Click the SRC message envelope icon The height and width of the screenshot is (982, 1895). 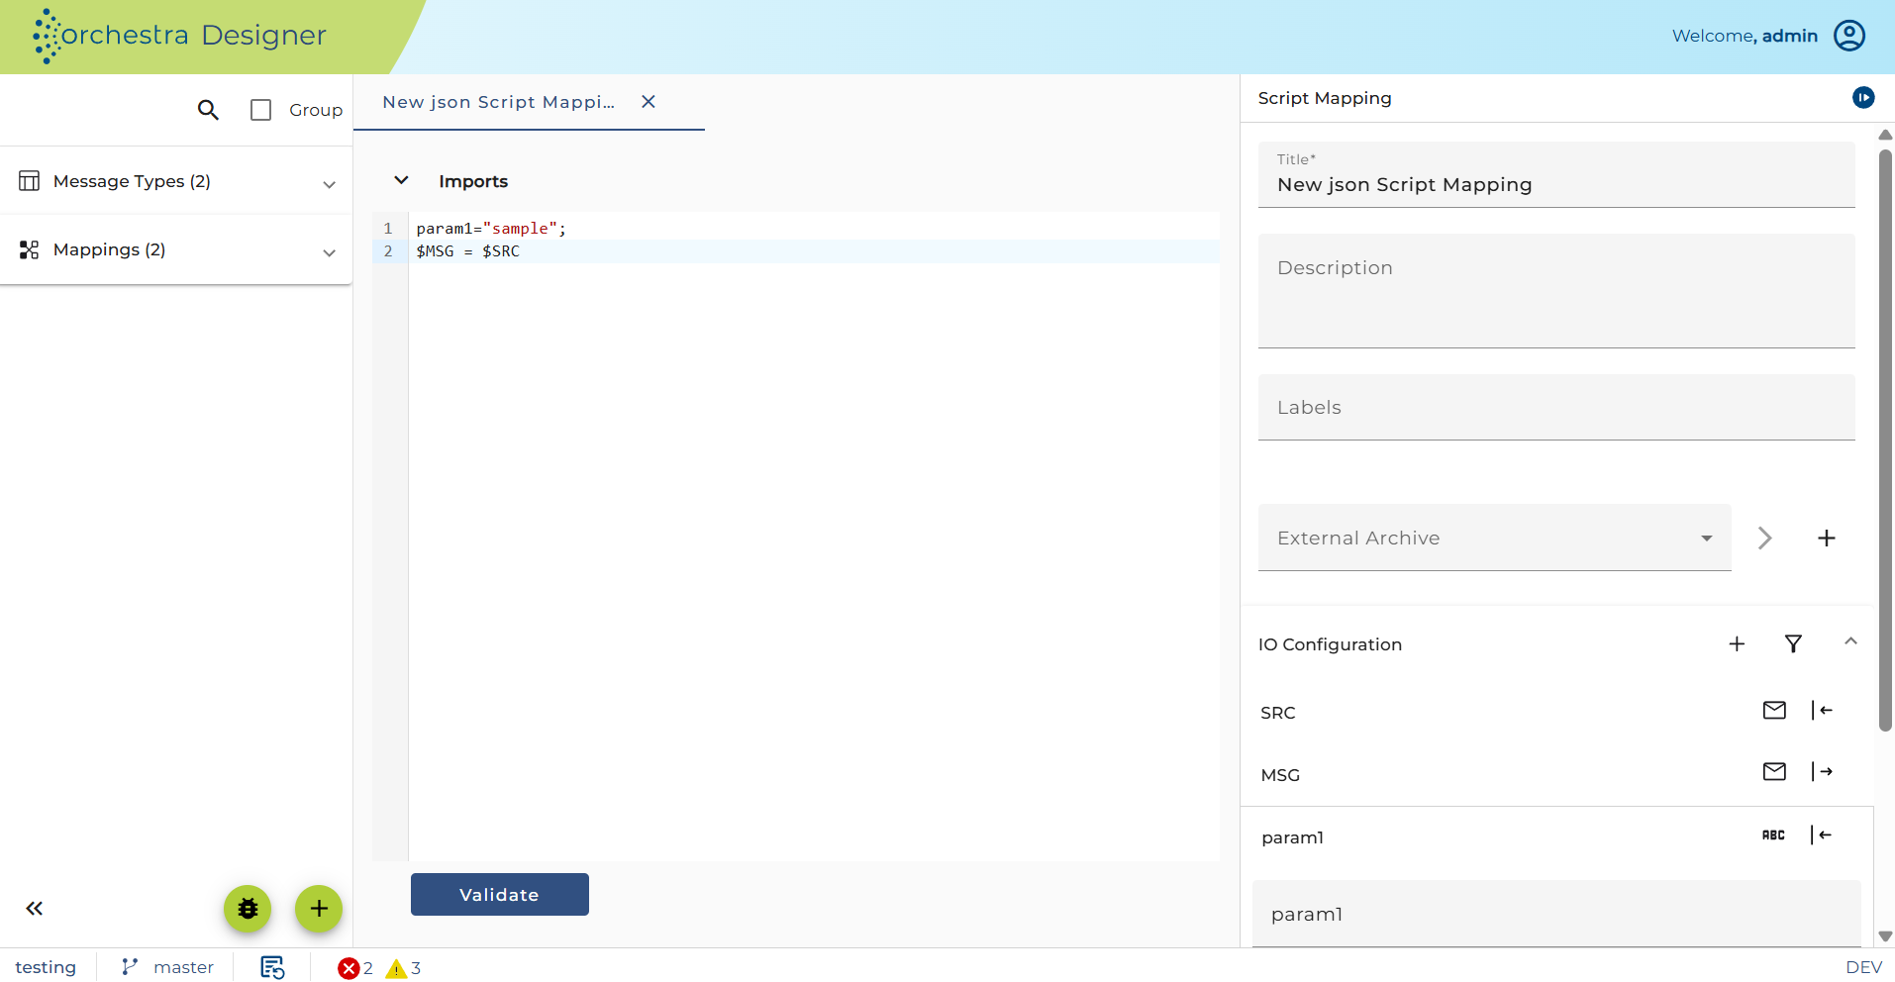point(1774,710)
